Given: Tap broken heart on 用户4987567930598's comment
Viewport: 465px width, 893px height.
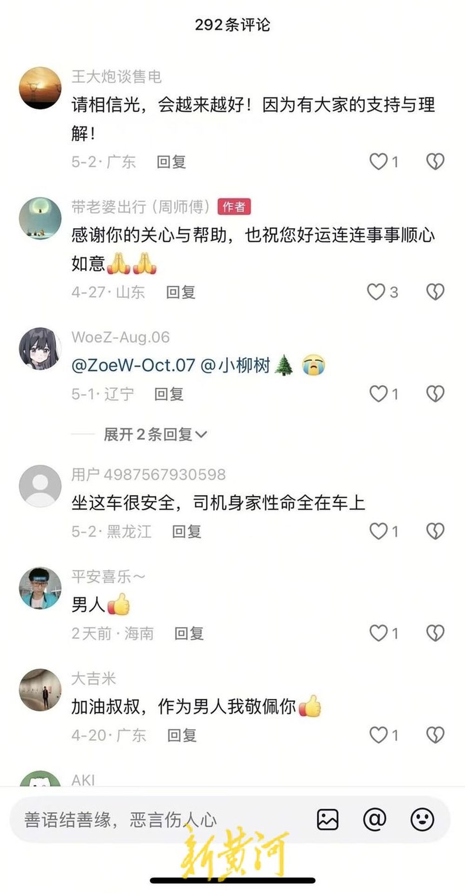Looking at the screenshot, I should coord(435,531).
